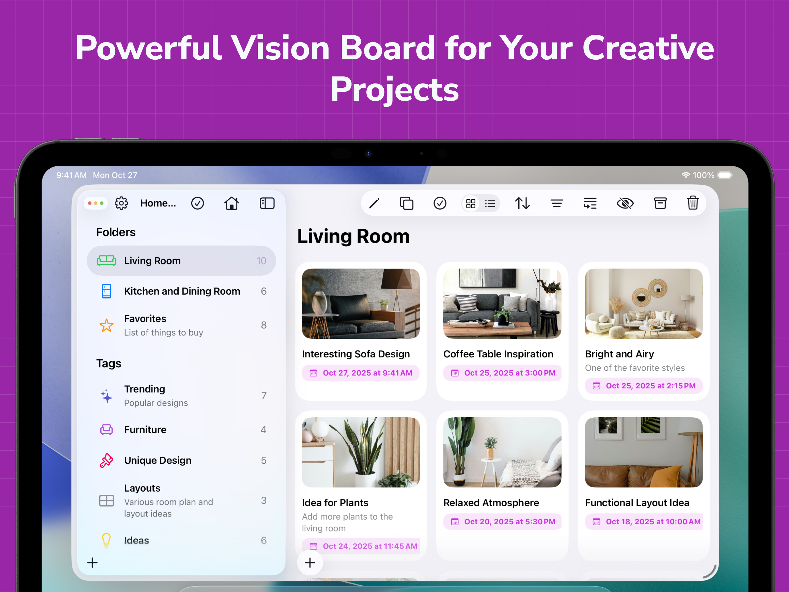Click the Oct 18, 2025 at 10:00 AM date
789x592 pixels.
644,522
